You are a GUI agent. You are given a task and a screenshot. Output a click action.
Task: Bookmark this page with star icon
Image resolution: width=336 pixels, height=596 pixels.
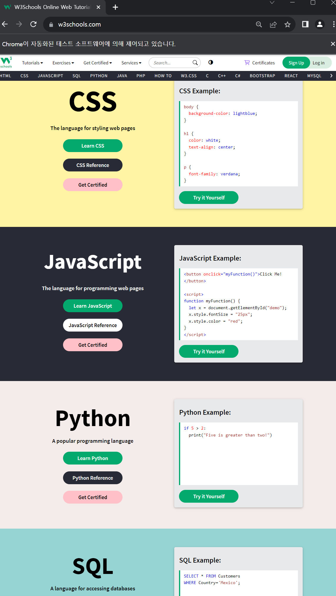287,24
